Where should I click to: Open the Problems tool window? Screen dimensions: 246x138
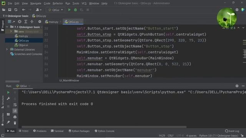40,131
